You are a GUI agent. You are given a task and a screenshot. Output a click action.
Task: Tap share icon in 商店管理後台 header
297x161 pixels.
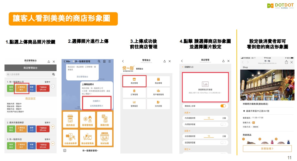[x=49, y=62]
